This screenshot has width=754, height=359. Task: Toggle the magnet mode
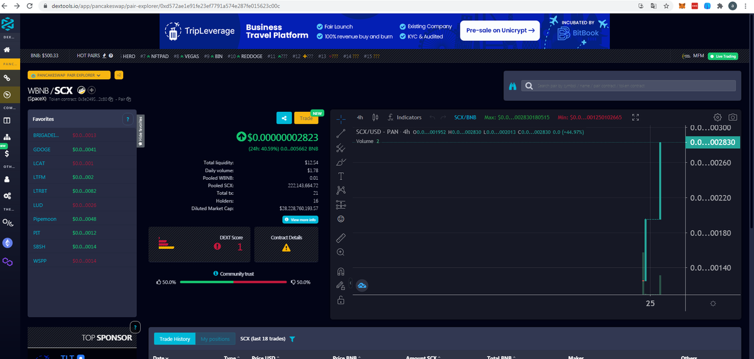pos(341,272)
